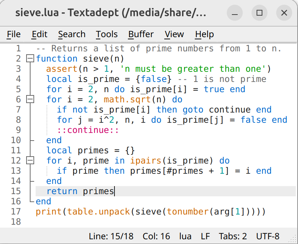The width and height of the screenshot is (298, 244).
Task: Open the Help menu
Action: coord(204,34)
